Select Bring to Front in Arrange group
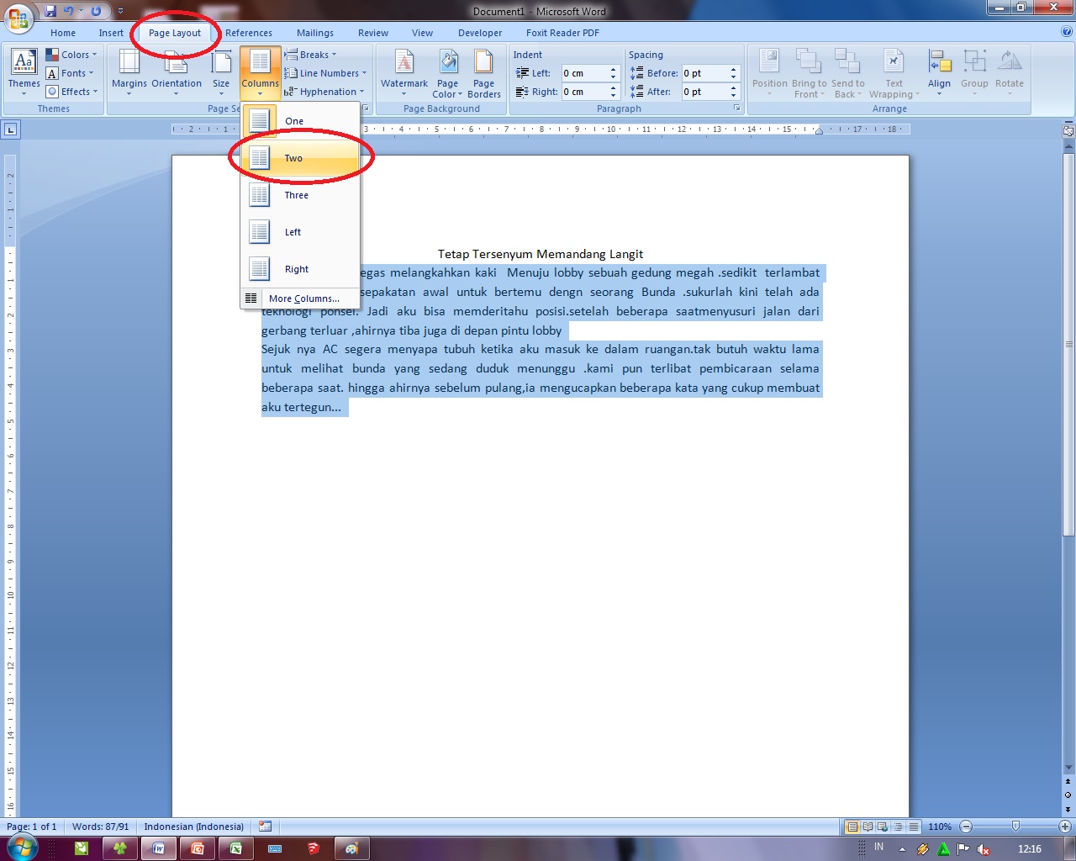1076x861 pixels. tap(808, 72)
